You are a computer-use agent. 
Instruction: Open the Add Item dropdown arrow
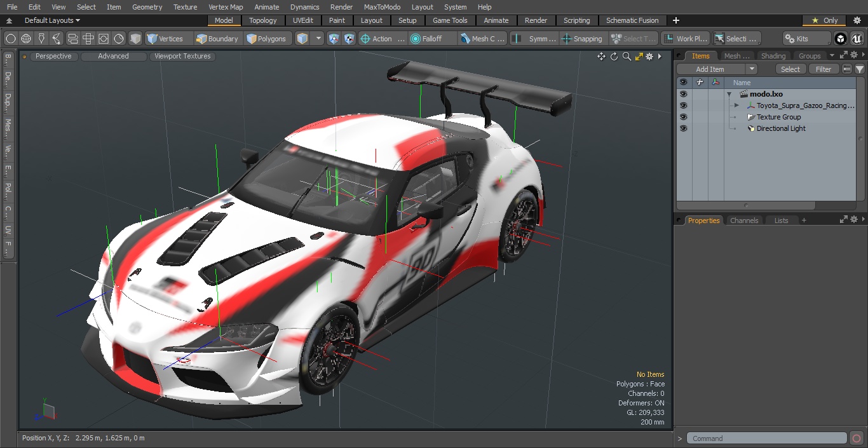[x=752, y=69]
